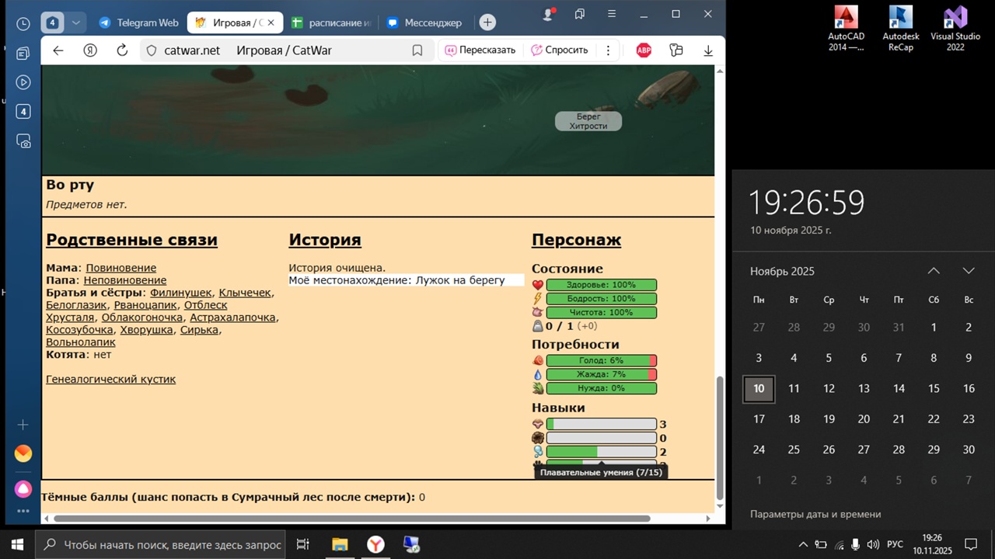The height and width of the screenshot is (559, 995).
Task: Expand the tab group dropdown arrow
Action: [75, 23]
